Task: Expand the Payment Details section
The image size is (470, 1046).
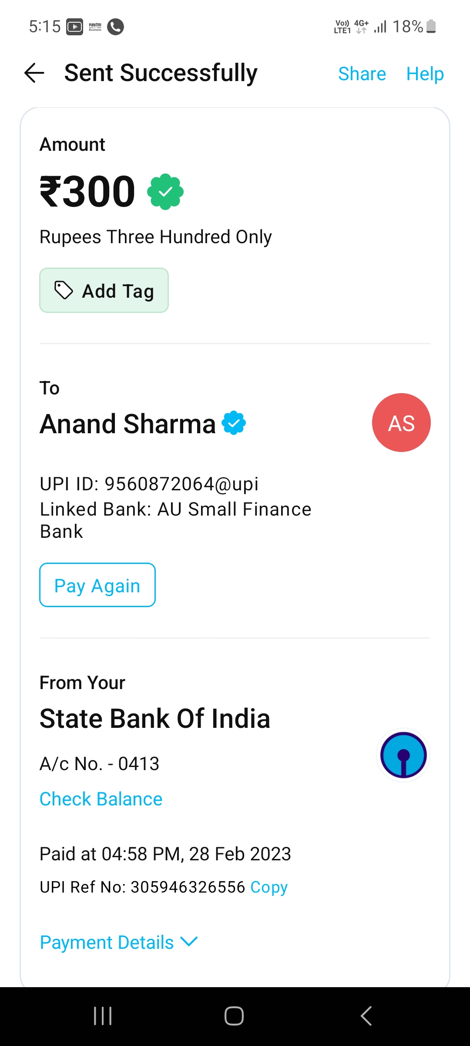Action: 118,942
